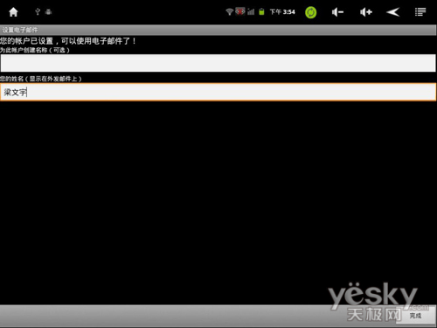Click the clock showing 下午 3:54
The image size is (437, 328).
(282, 12)
